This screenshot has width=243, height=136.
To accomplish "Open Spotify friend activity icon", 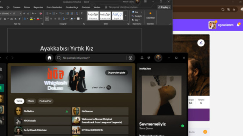I will tap(149, 58).
